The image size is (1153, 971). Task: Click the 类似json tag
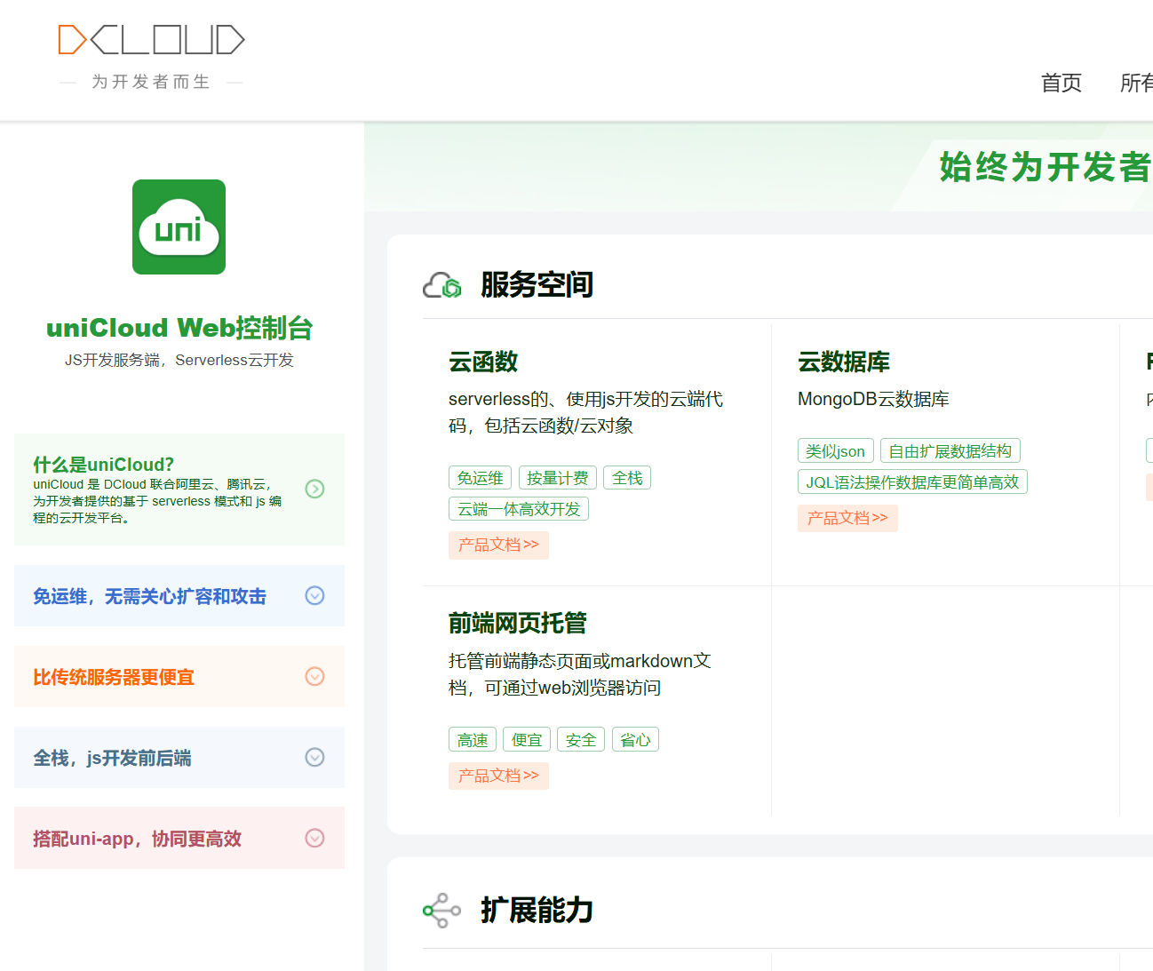point(835,451)
